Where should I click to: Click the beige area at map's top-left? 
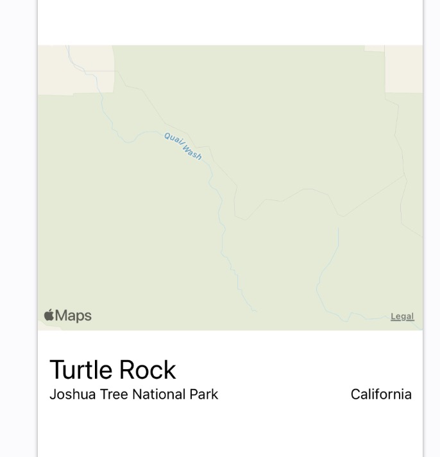click(76, 70)
